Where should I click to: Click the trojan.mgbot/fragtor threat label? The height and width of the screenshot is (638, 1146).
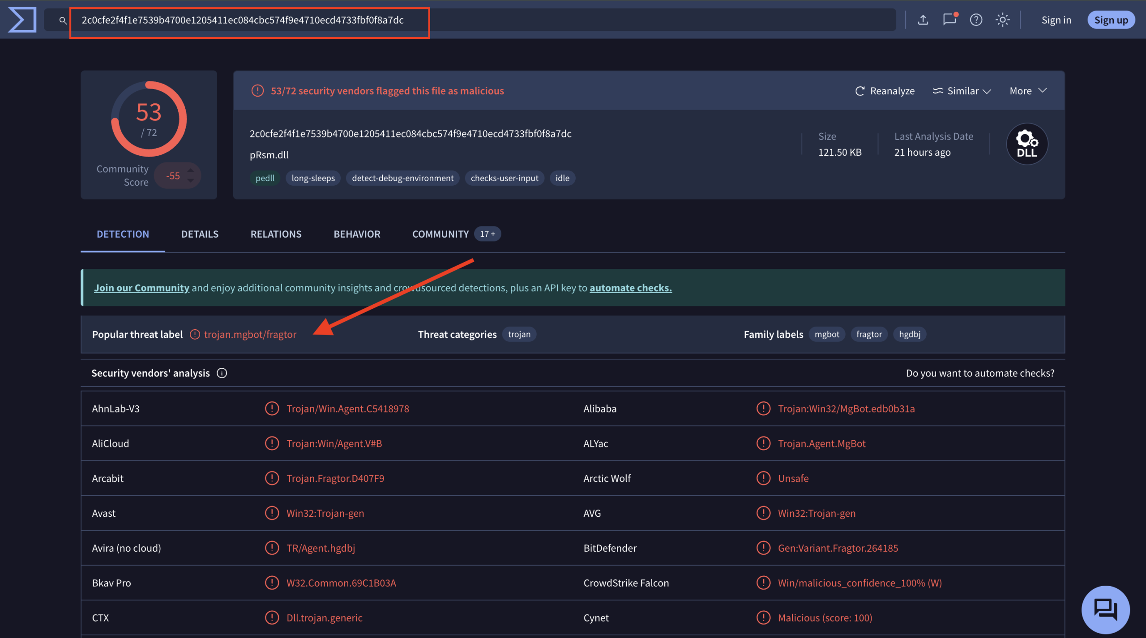tap(250, 334)
